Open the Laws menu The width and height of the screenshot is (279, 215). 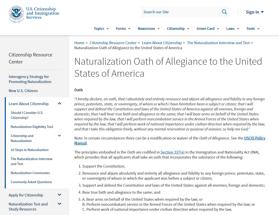coord(233,29)
